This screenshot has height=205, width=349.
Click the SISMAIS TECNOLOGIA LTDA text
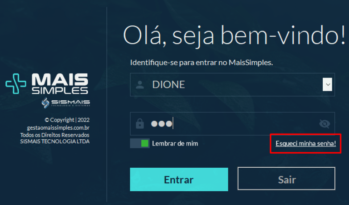coord(55,142)
